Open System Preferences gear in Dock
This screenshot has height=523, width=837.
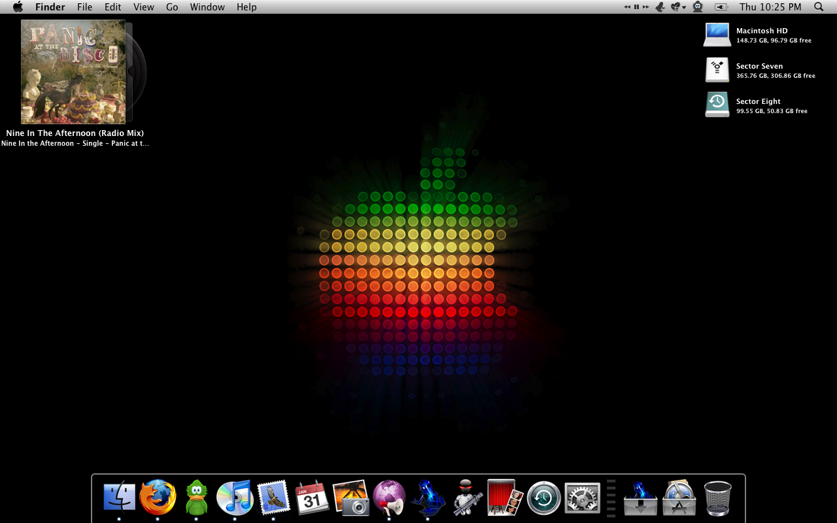[582, 498]
